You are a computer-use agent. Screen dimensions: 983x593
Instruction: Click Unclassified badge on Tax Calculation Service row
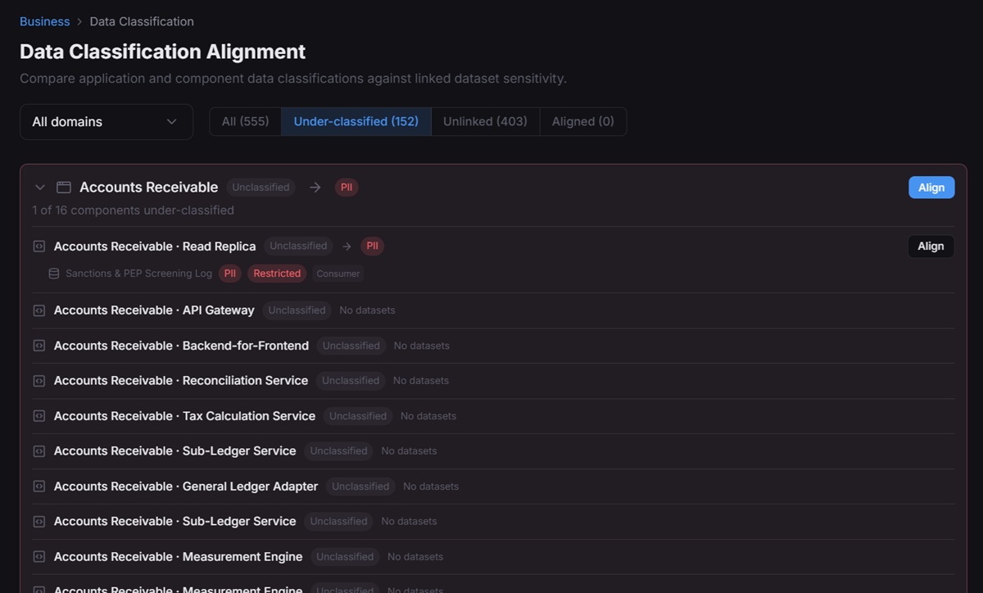pyautogui.click(x=358, y=416)
